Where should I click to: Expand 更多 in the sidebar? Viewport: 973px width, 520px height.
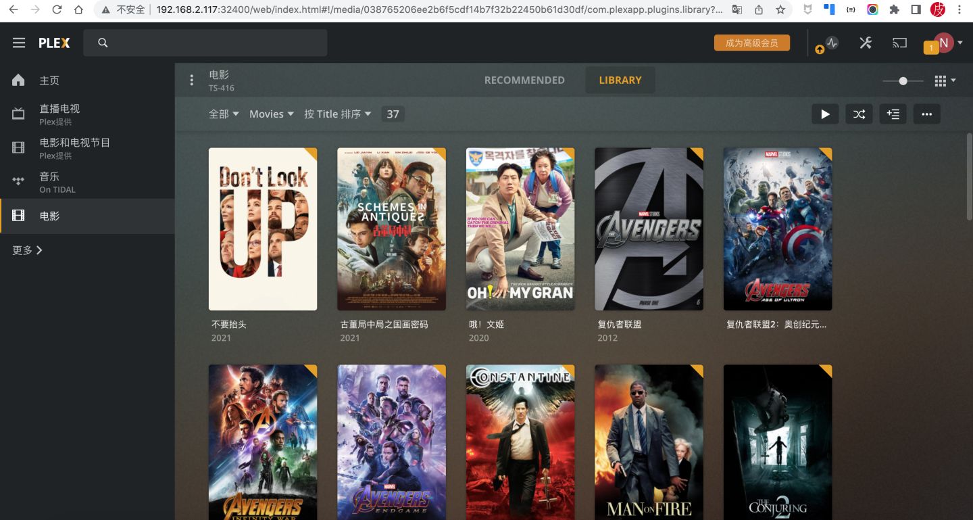pyautogui.click(x=26, y=250)
